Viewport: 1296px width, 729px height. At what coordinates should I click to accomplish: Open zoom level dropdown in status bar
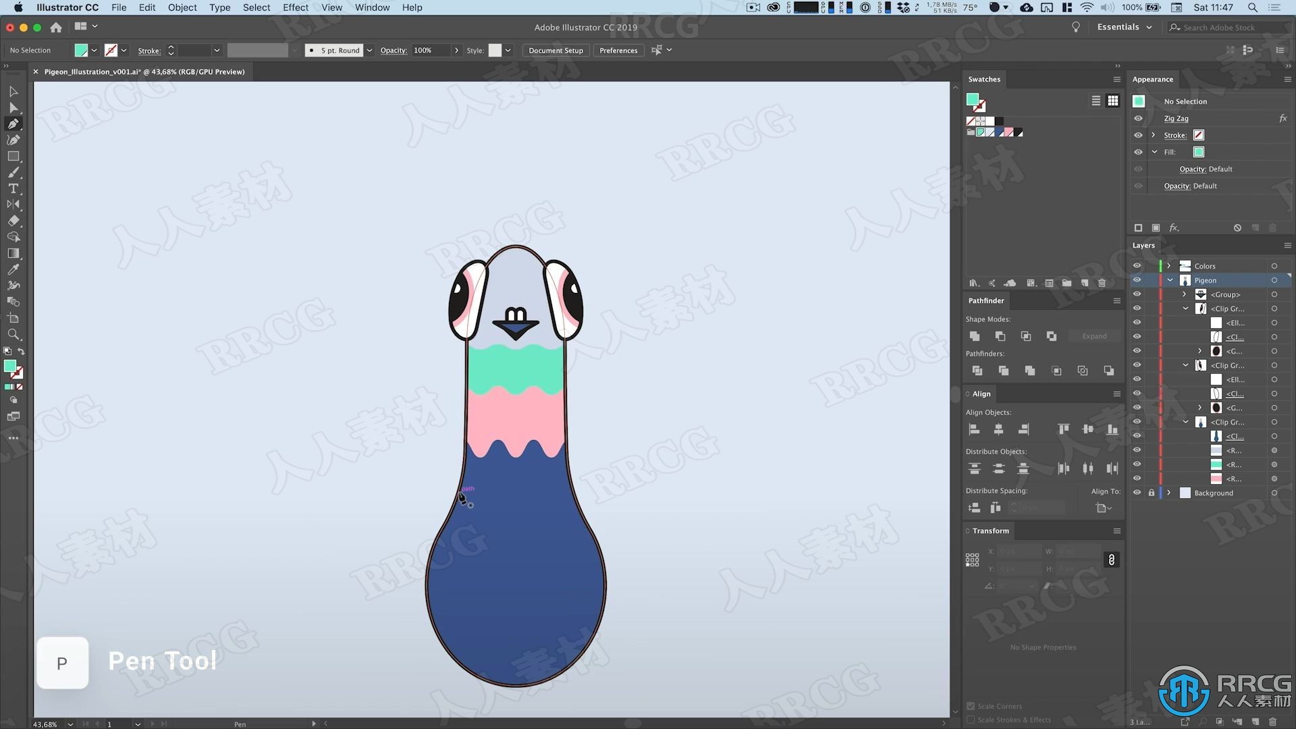(70, 724)
